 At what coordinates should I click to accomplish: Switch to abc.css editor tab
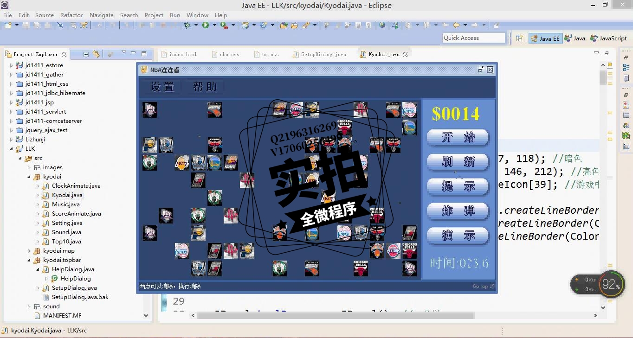[226, 54]
